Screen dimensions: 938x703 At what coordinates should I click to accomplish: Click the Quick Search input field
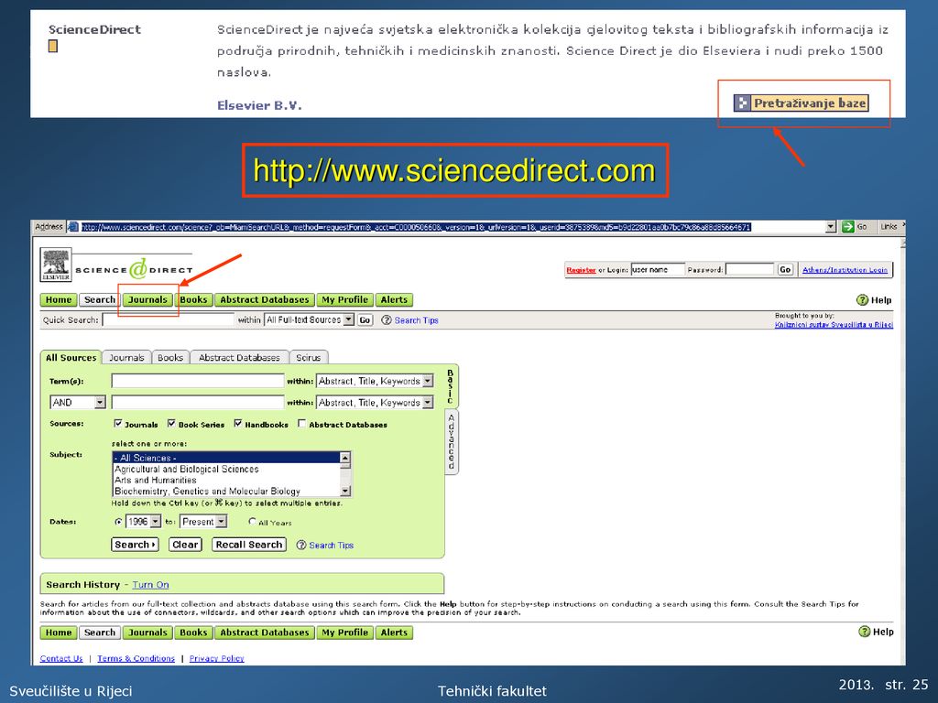pyautogui.click(x=169, y=319)
